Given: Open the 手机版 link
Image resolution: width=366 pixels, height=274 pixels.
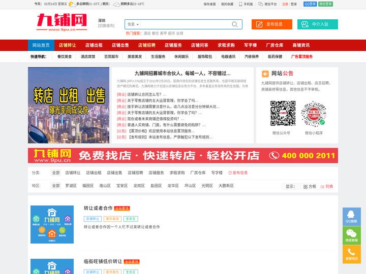Looking at the screenshot, I should click(246, 4).
